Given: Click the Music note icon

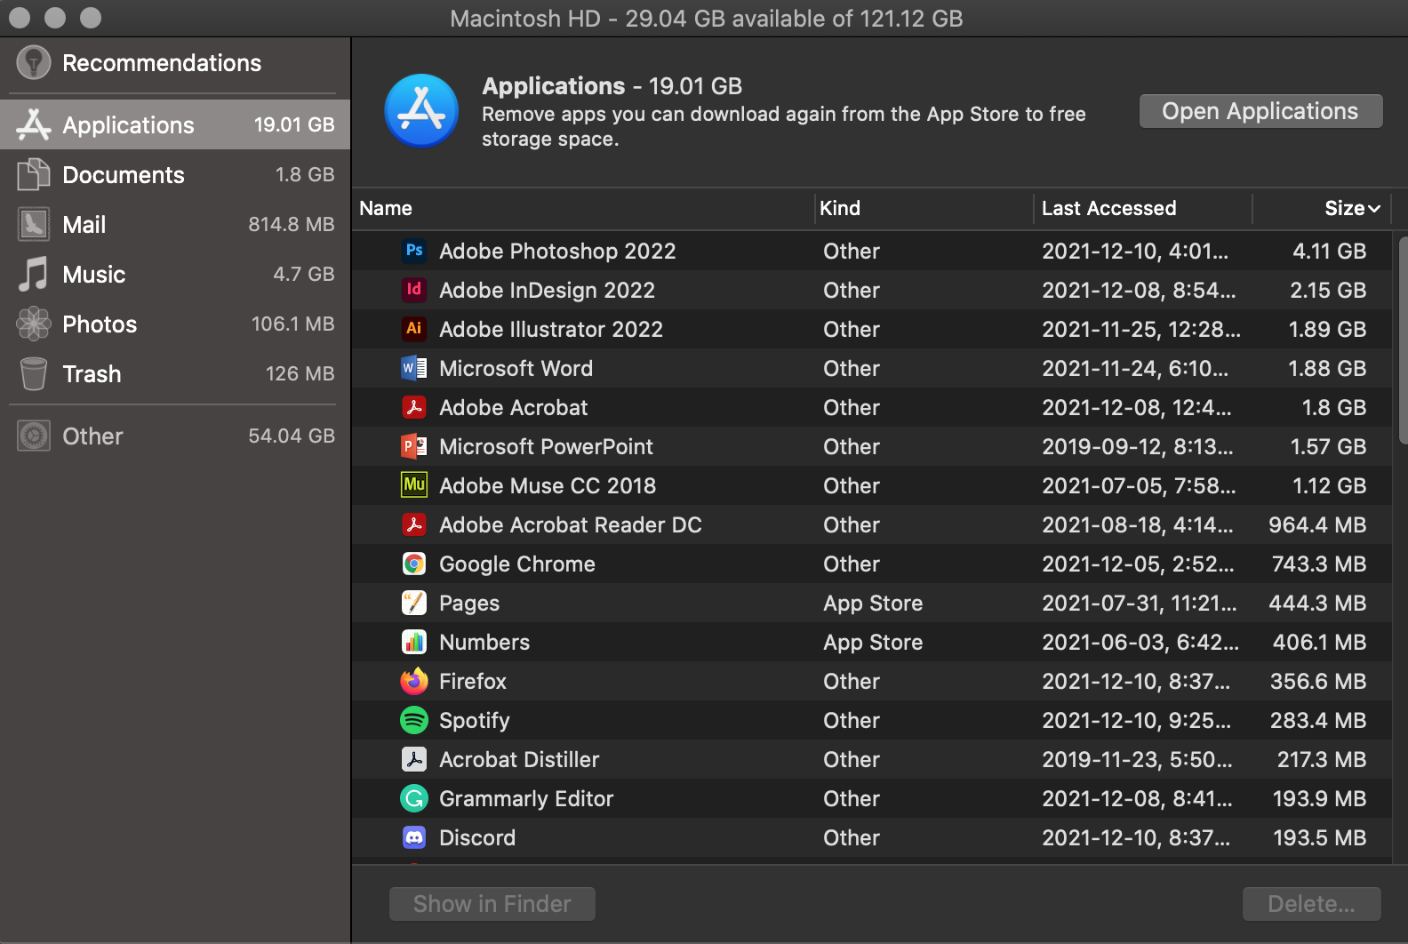Looking at the screenshot, I should click(x=34, y=274).
